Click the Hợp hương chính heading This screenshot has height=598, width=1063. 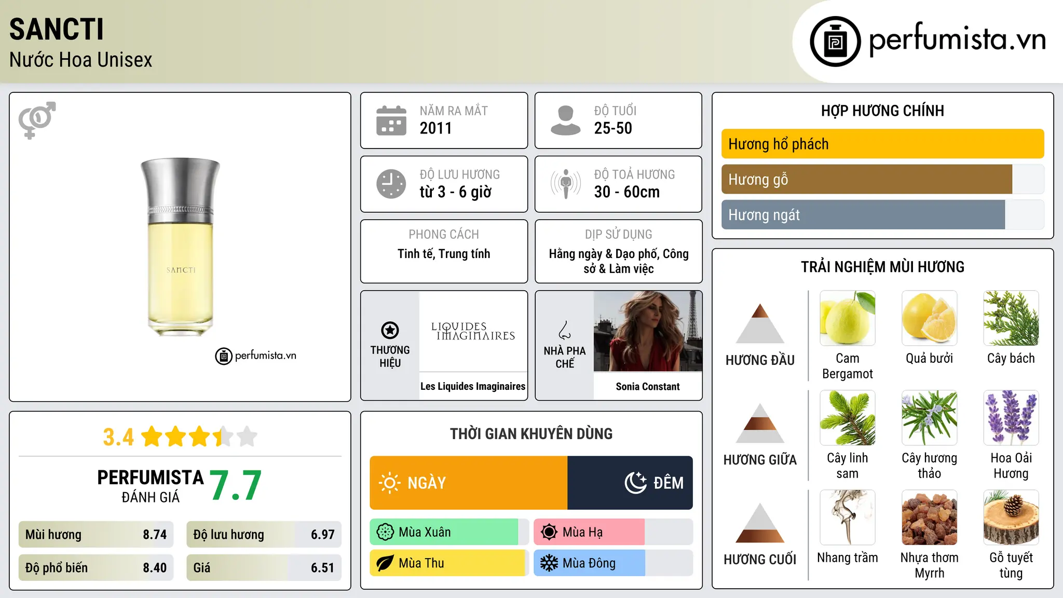[x=882, y=111]
